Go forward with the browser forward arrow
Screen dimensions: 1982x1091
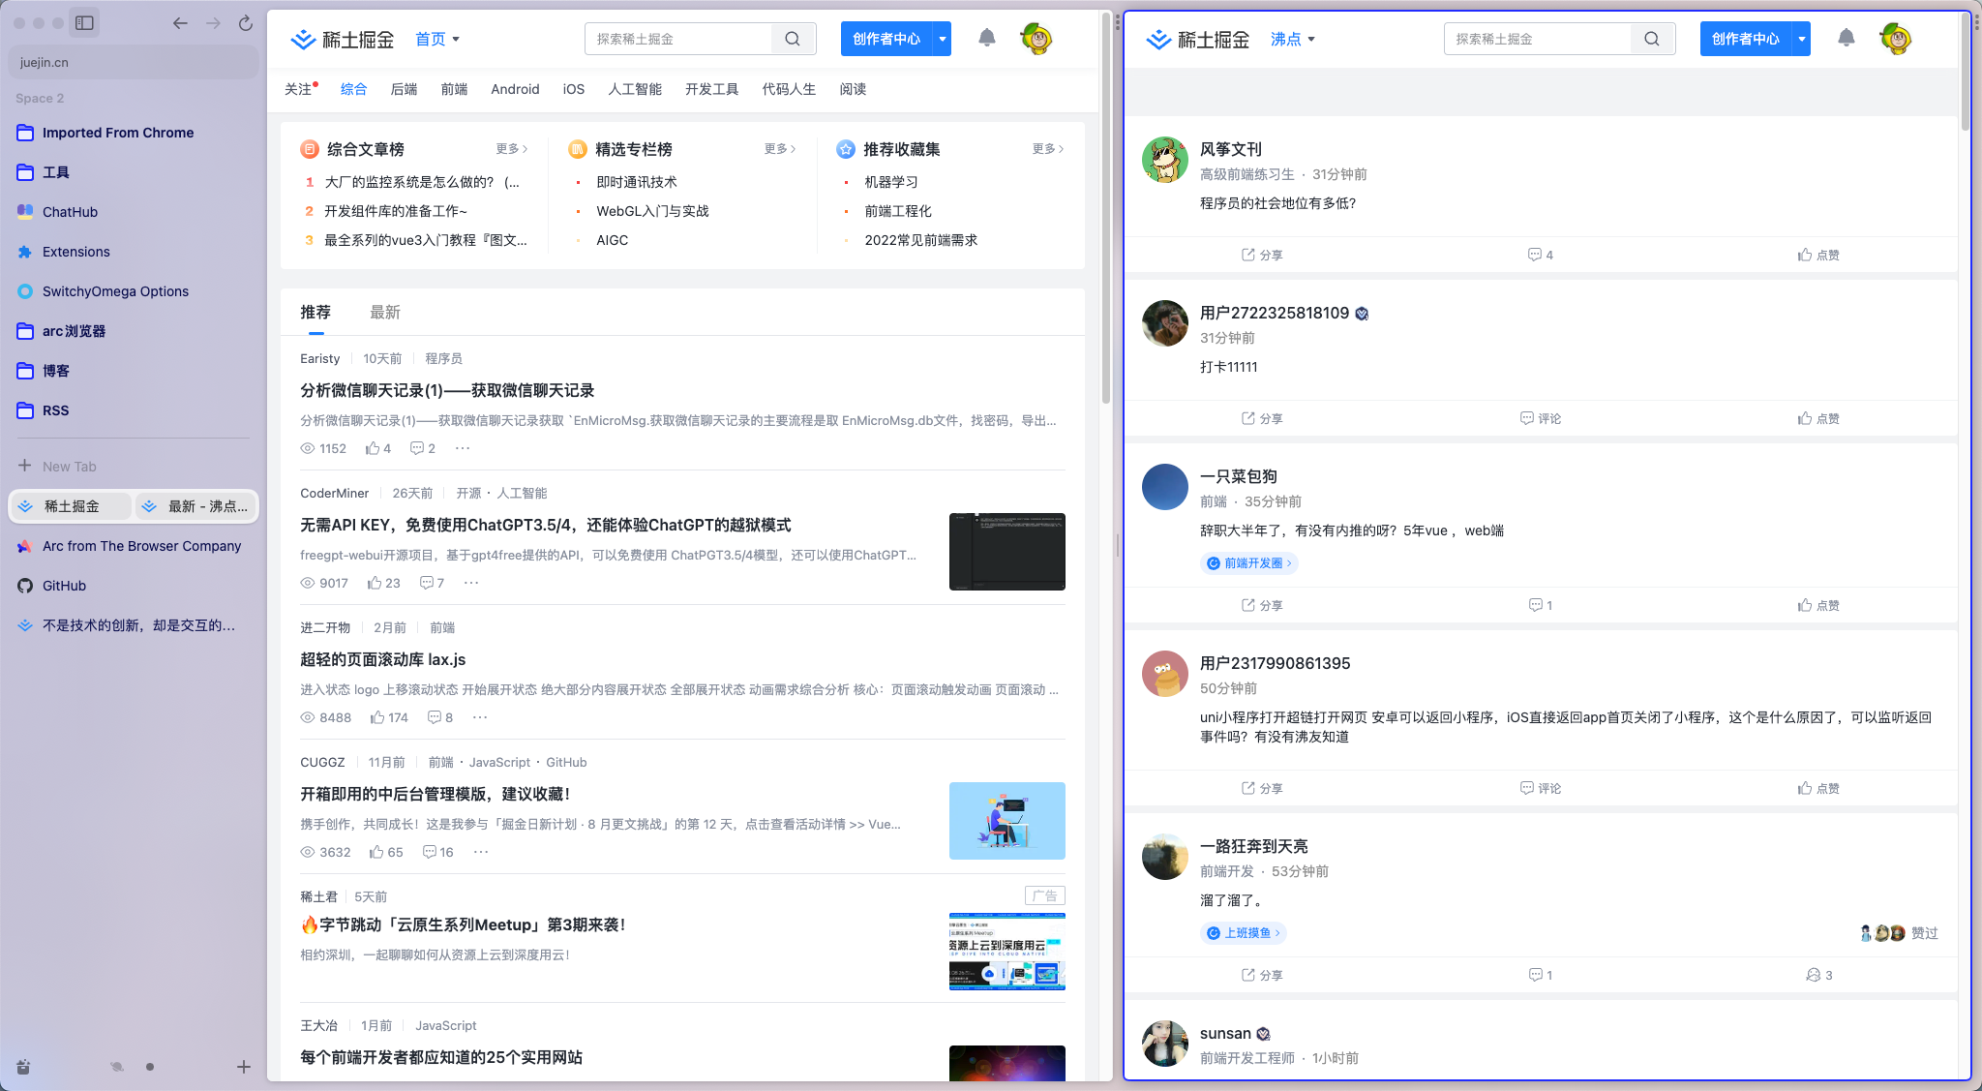[213, 22]
